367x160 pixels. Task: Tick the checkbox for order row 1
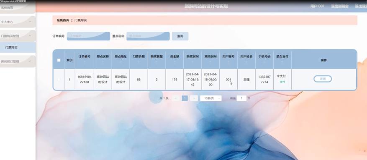click(x=59, y=80)
